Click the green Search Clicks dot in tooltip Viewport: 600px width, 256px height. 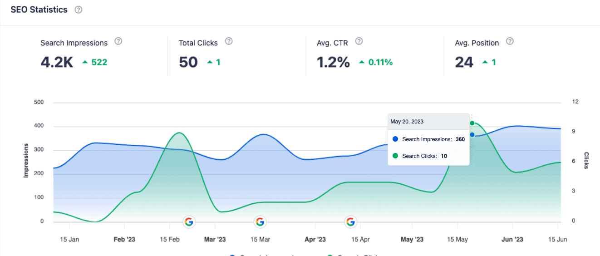[x=395, y=156]
